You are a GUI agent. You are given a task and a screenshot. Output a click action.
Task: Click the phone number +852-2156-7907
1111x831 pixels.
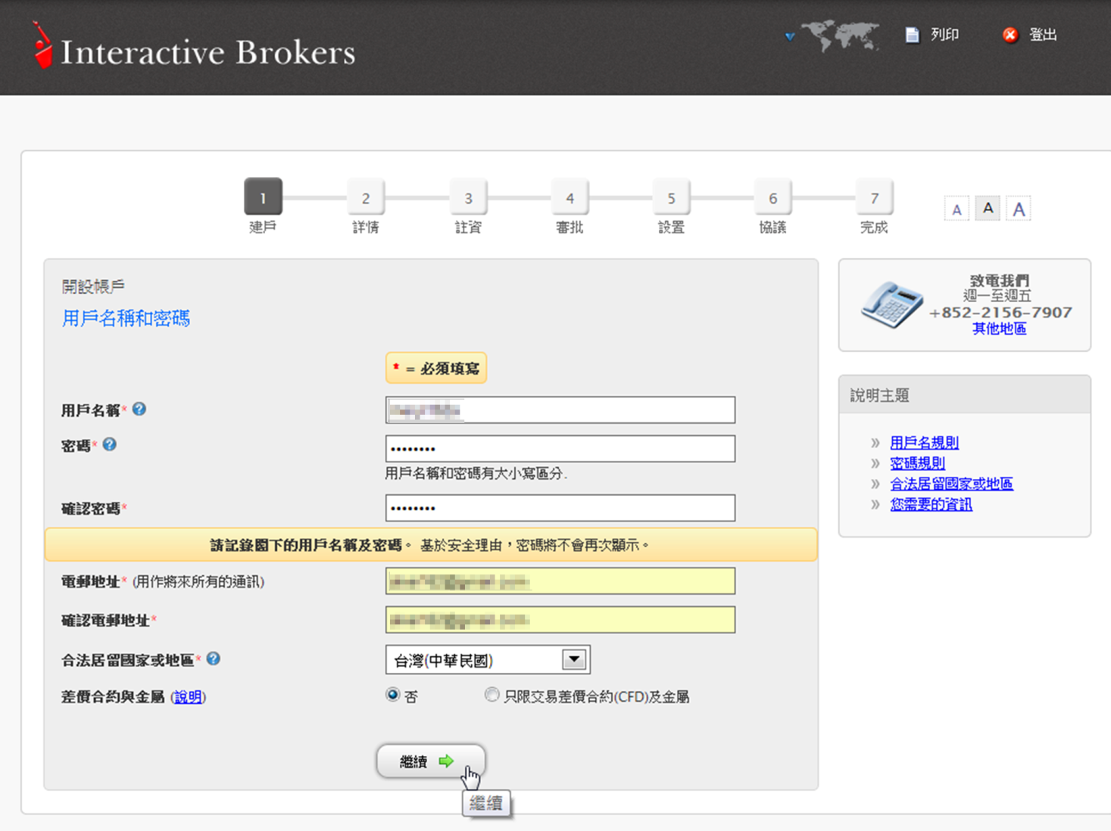coord(1000,313)
